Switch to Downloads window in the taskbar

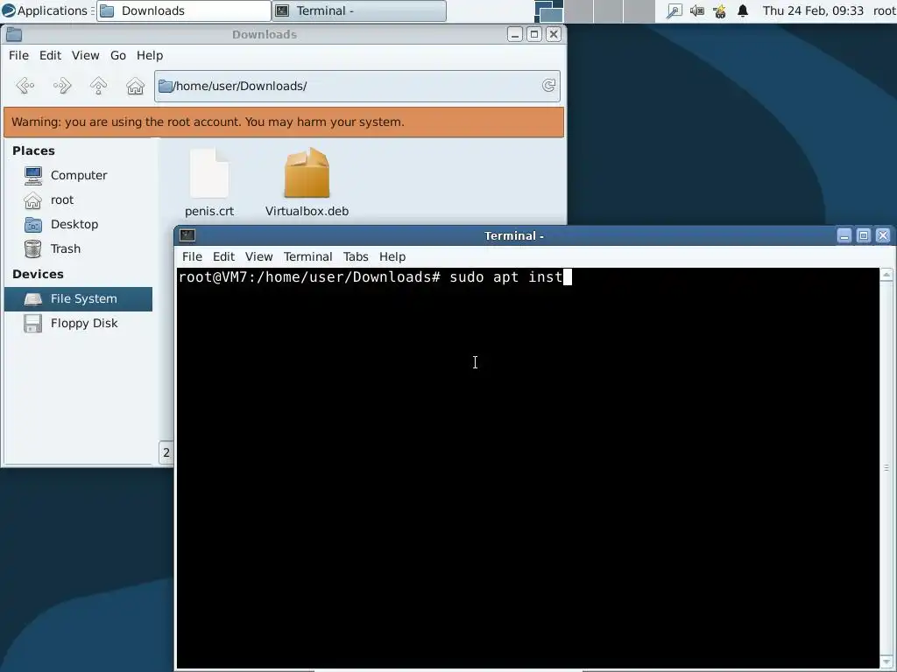(184, 10)
